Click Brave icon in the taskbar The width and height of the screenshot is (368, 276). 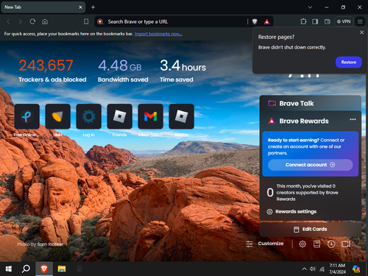coord(44,269)
